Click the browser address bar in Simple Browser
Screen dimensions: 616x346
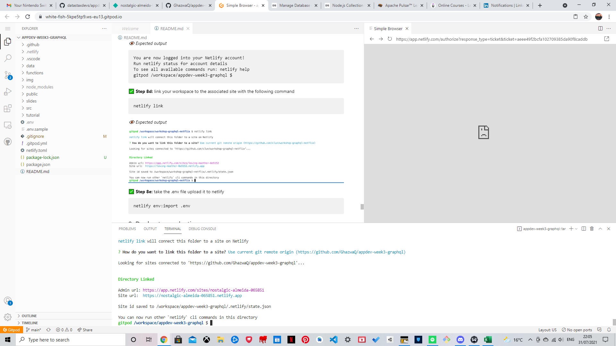tap(491, 39)
